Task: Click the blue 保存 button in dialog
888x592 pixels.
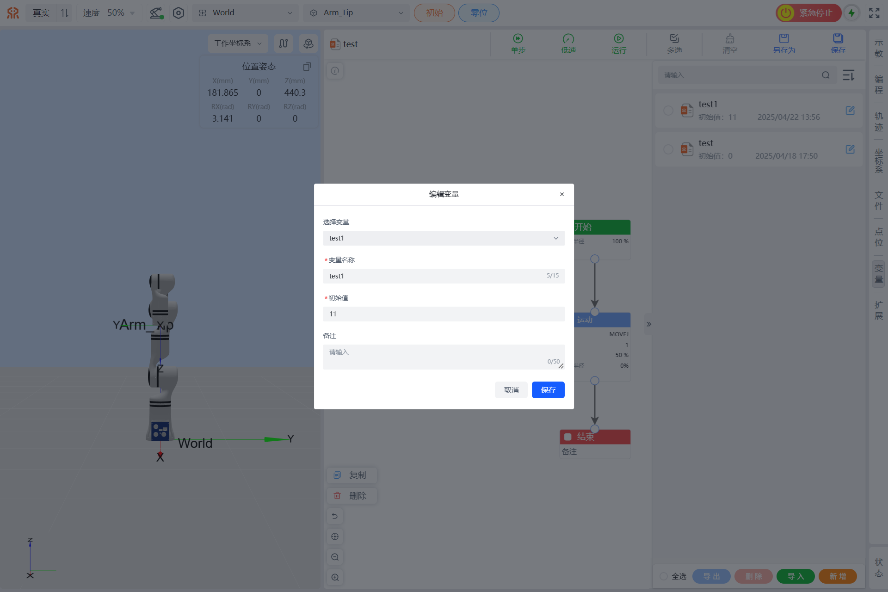Action: pos(548,390)
